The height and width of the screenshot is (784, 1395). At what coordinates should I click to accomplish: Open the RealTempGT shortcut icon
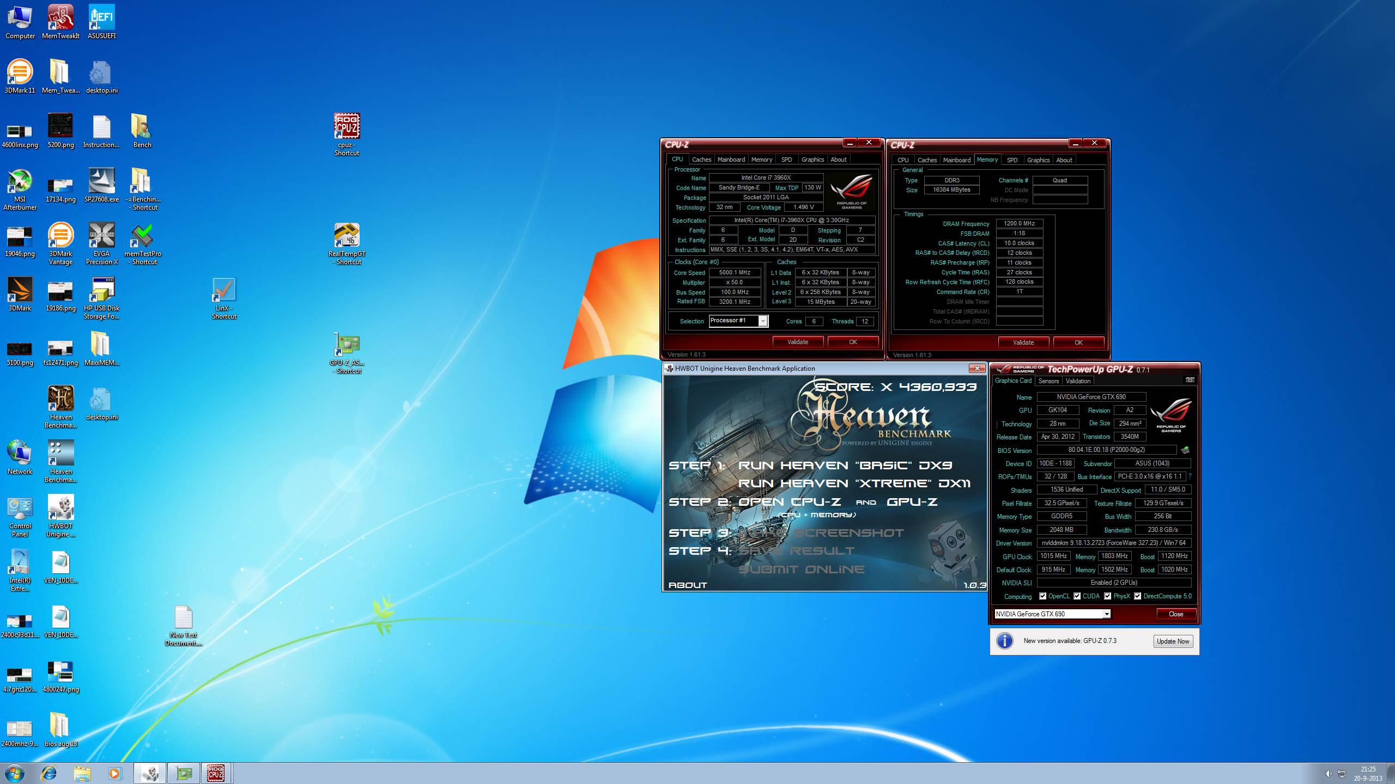coord(347,244)
